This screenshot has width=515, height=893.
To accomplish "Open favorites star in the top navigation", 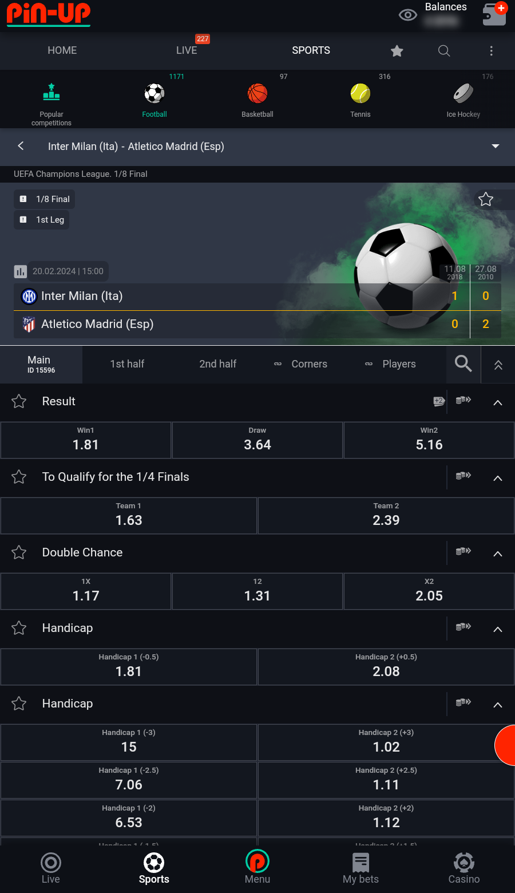I will click(x=397, y=51).
